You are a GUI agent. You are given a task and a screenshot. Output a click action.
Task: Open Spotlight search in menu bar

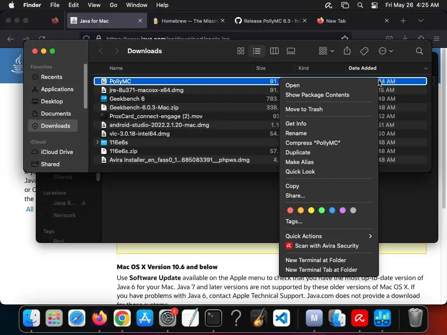pyautogui.click(x=360, y=5)
